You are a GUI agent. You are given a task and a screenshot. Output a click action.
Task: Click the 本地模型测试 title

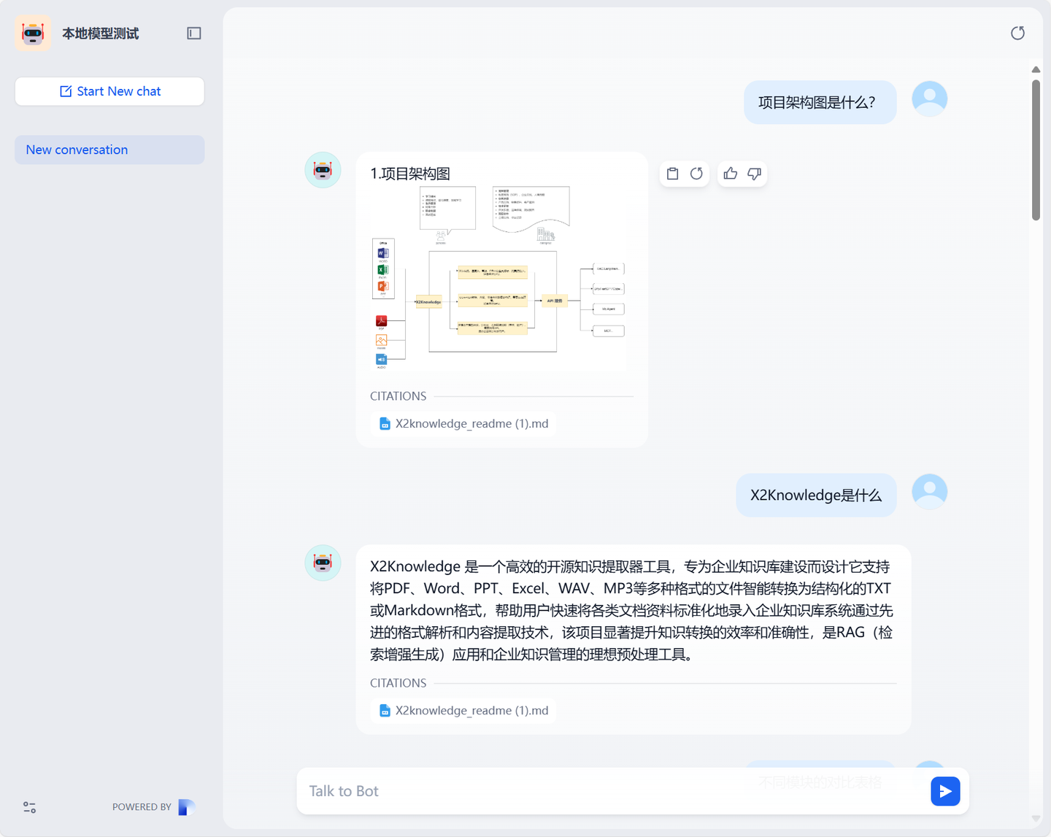tap(100, 34)
